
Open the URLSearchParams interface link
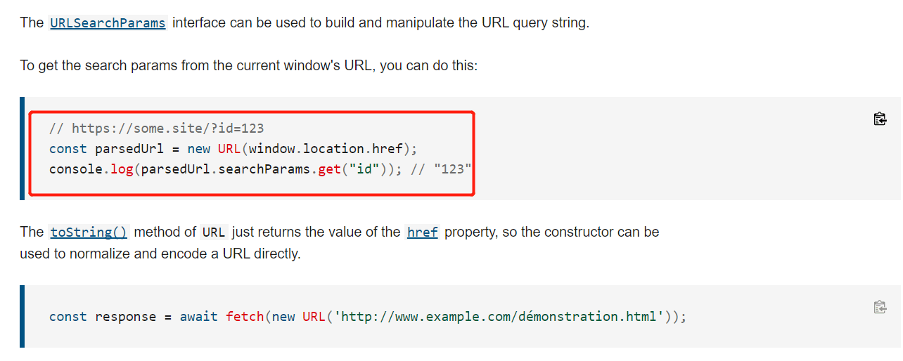tap(108, 22)
